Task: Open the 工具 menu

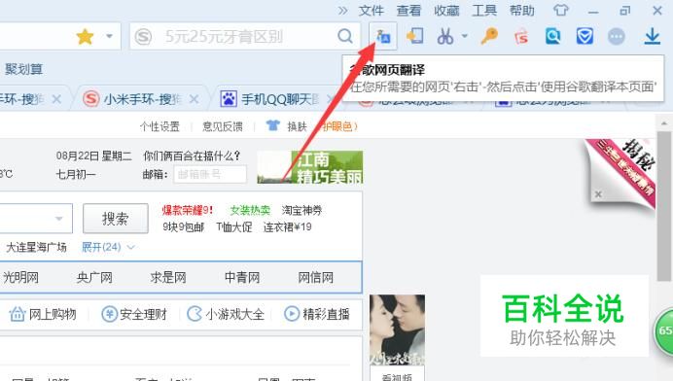Action: click(x=484, y=11)
